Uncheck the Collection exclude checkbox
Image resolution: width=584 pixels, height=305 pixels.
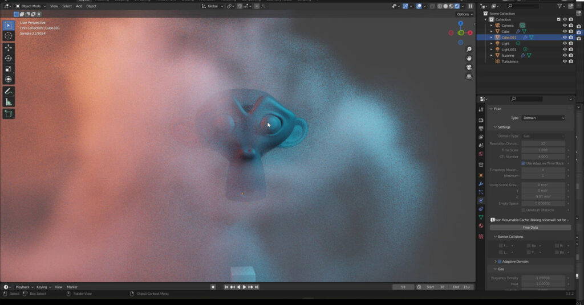click(x=559, y=20)
